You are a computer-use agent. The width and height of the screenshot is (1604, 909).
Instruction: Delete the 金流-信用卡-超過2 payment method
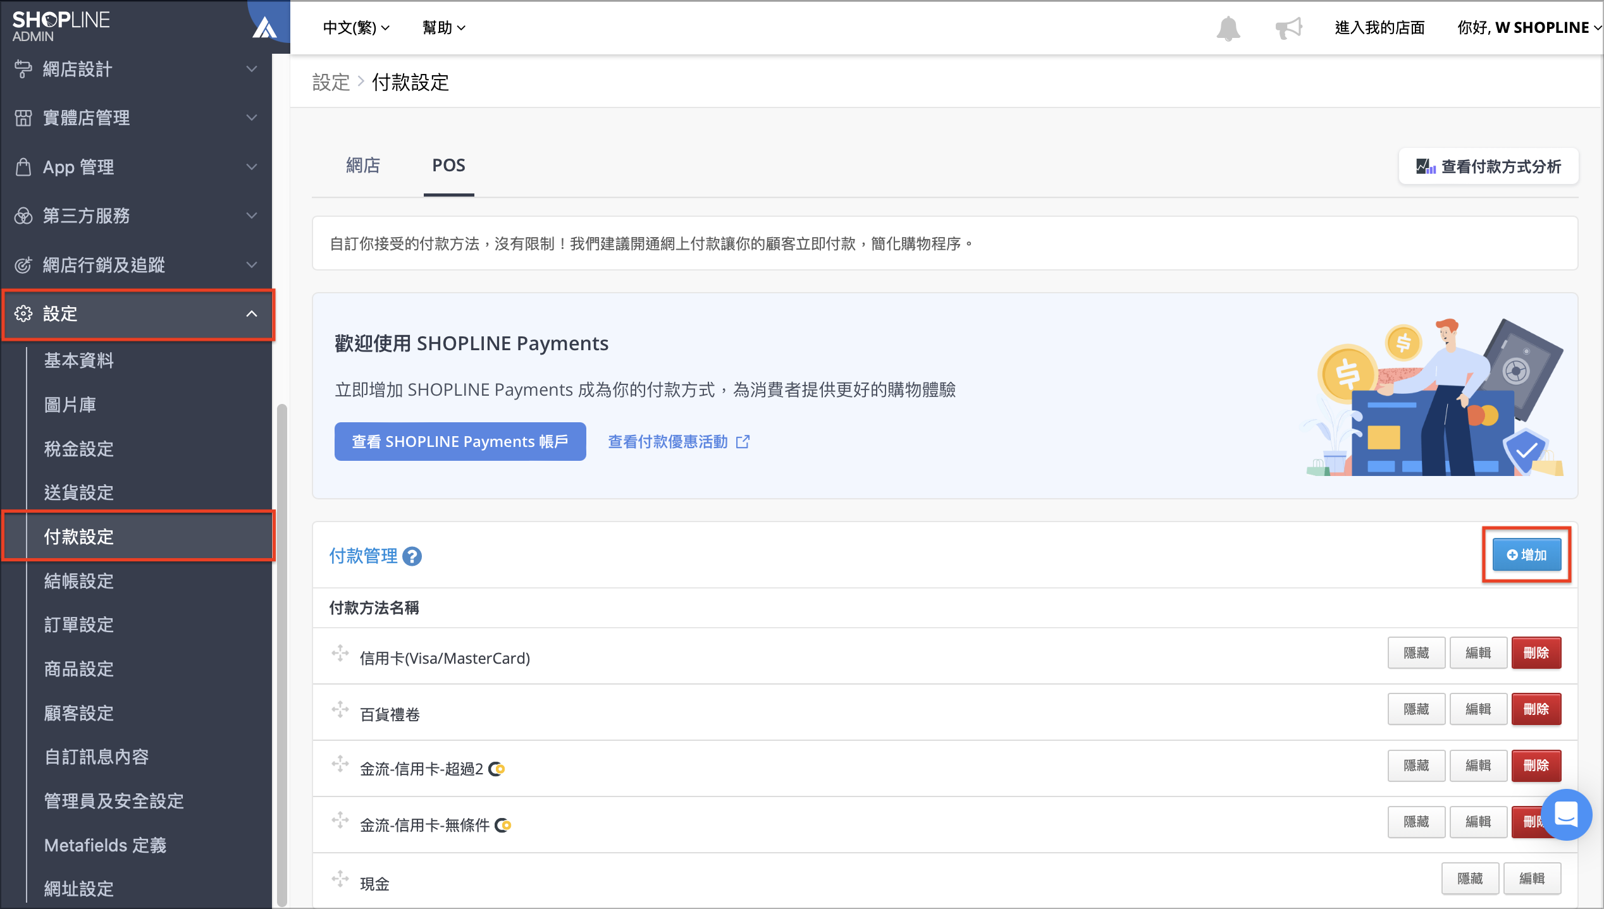[1536, 765]
